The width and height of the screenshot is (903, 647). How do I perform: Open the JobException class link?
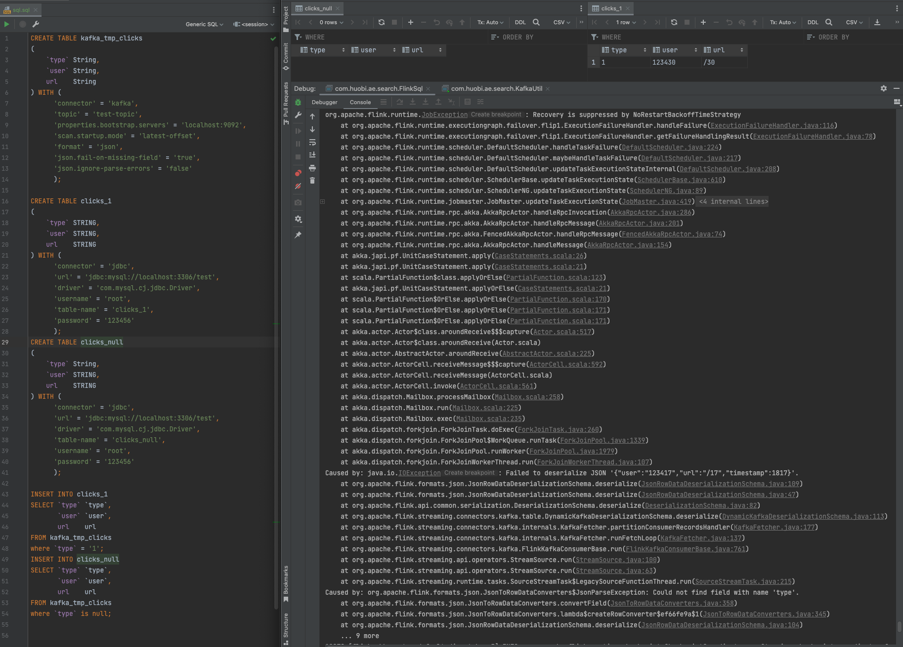coord(444,114)
